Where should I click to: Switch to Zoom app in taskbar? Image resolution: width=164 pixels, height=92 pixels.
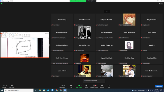65,90
